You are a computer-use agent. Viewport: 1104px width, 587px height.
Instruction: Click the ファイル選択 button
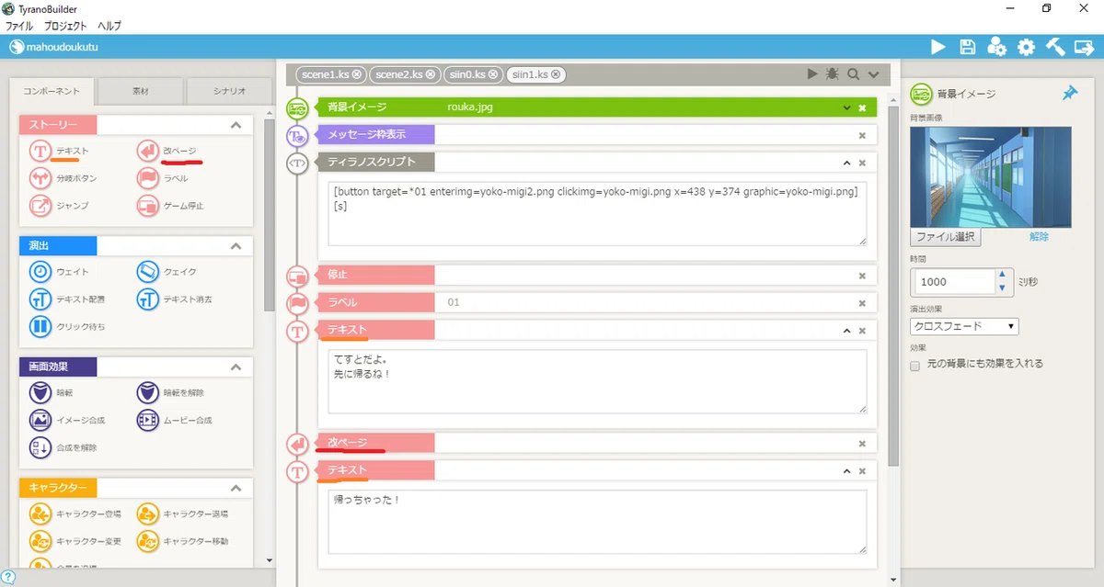(x=946, y=237)
